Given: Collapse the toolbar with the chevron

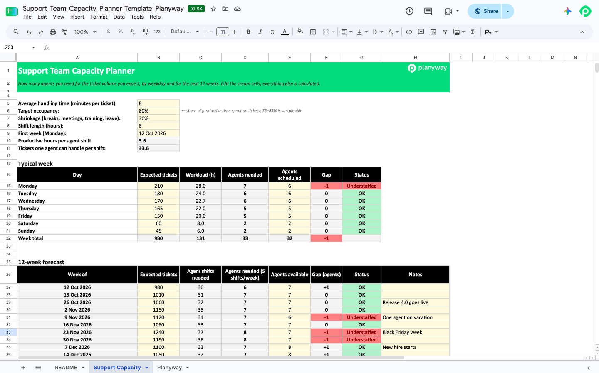Looking at the screenshot, I should coord(582,32).
